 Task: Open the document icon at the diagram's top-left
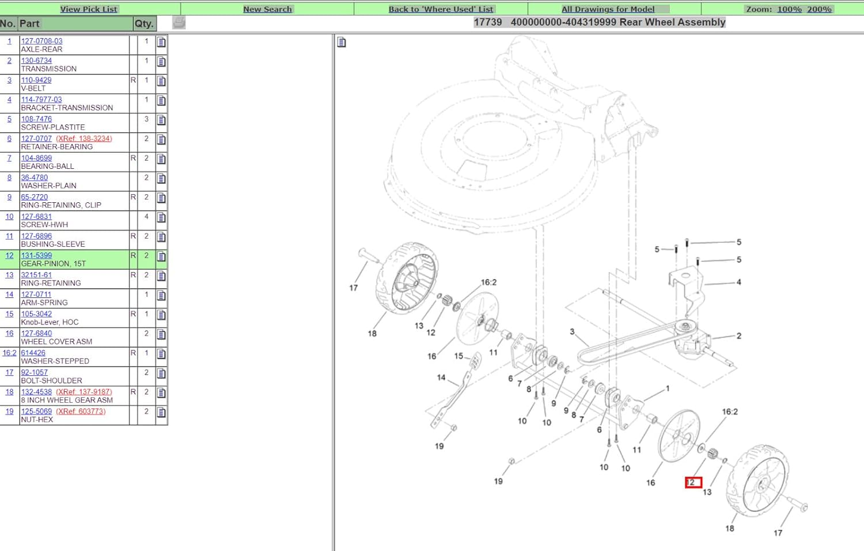pyautogui.click(x=342, y=42)
